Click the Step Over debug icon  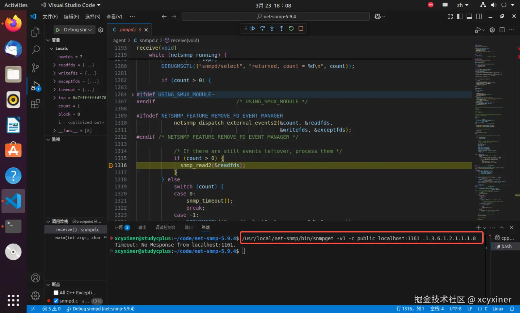coord(262,29)
